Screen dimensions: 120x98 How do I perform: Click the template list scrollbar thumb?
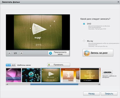[x=54, y=84]
